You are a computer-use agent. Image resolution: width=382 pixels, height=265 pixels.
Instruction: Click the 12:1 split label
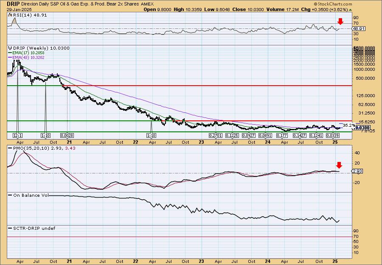tap(18, 136)
